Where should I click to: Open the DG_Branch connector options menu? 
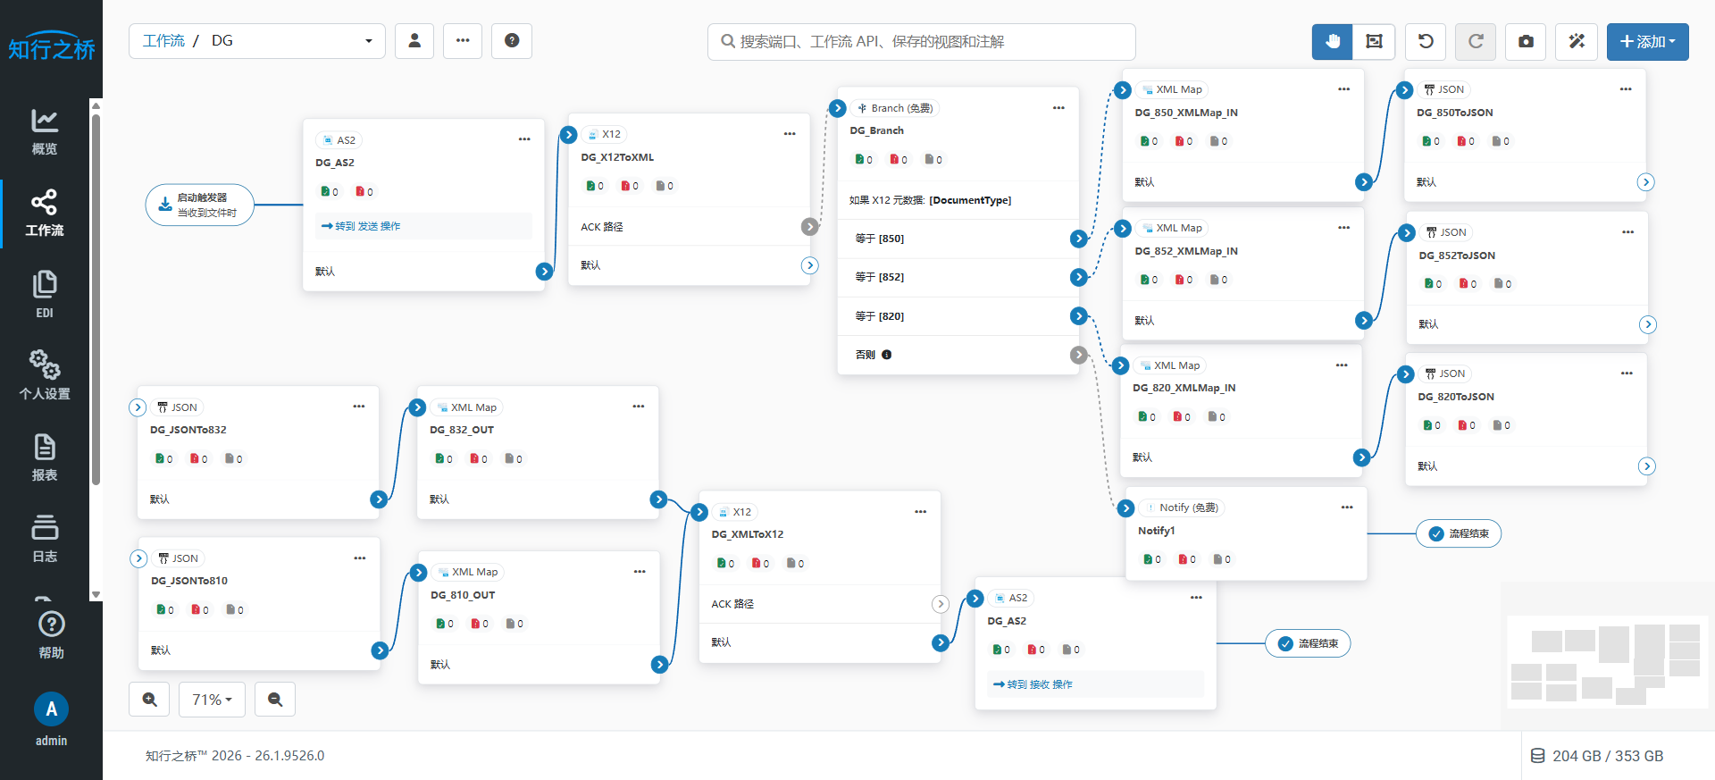1058,108
